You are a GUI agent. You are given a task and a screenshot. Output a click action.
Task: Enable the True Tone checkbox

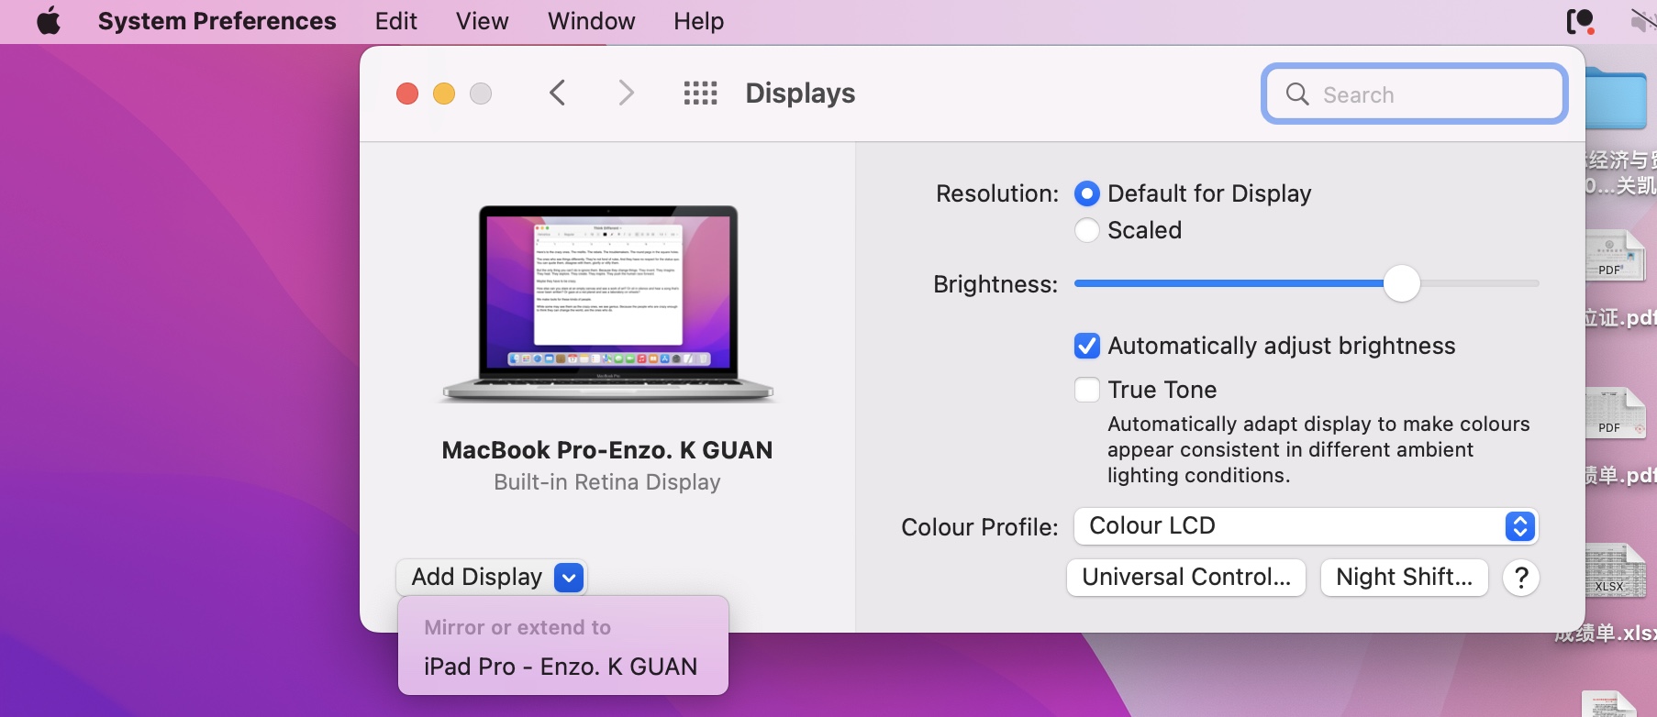1087,390
